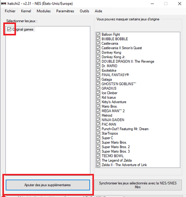The width and height of the screenshot is (186, 197).
Task: Toggle the Kid Icarus checkbox
Action: (x=98, y=98)
